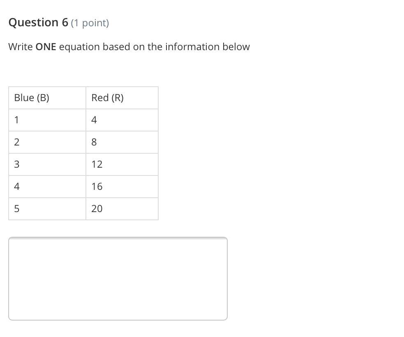Select the Red cell in the Blue 1 row

[x=122, y=120]
